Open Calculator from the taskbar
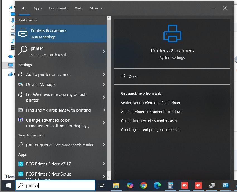 click(171, 185)
